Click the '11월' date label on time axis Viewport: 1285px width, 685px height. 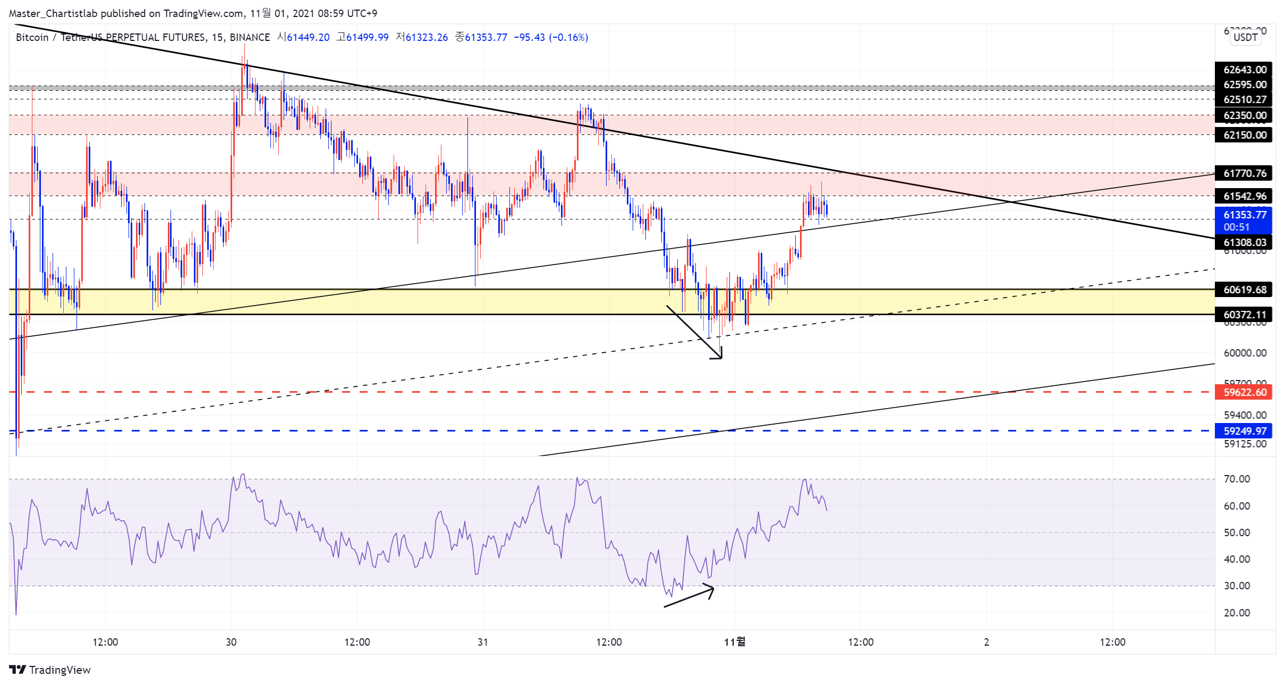735,642
